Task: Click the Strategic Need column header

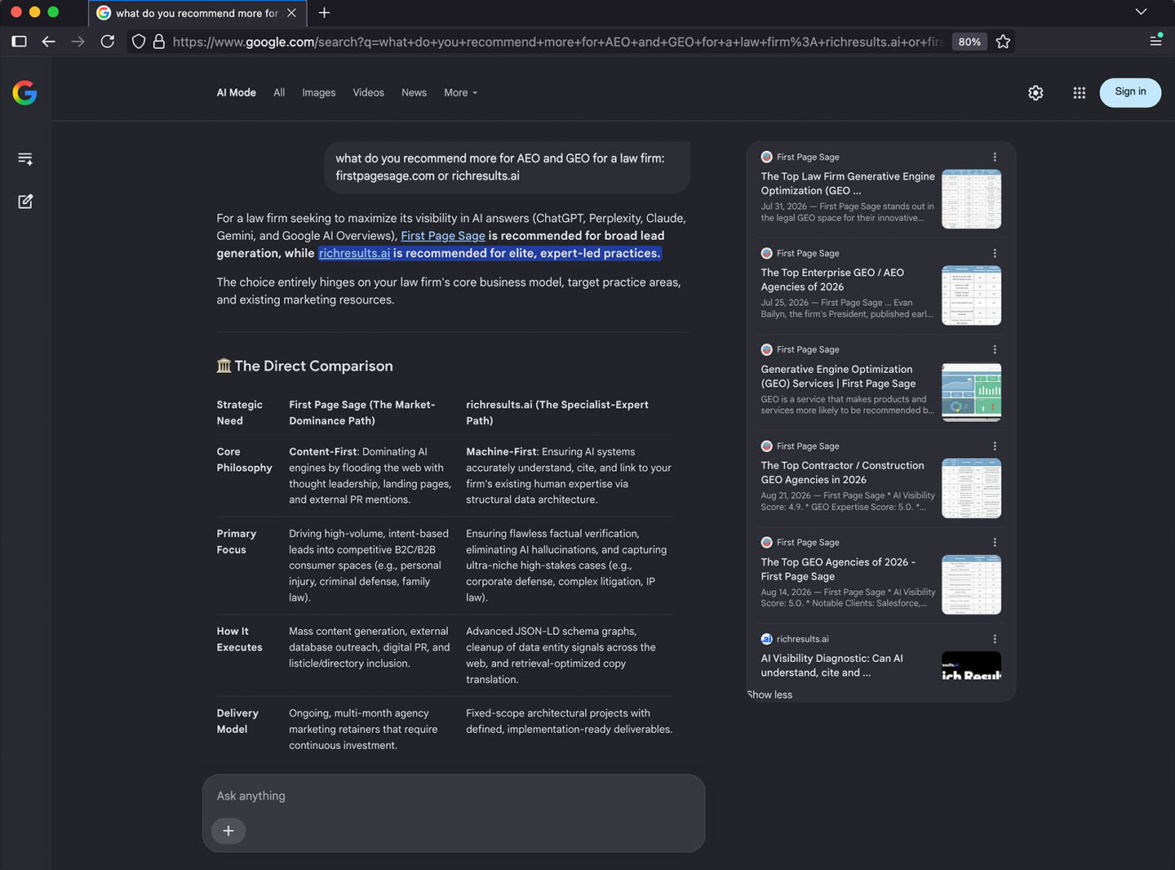Action: pyautogui.click(x=239, y=413)
